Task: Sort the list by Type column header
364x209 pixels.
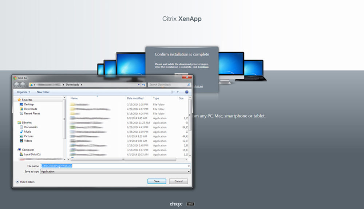Action: (x=156, y=99)
